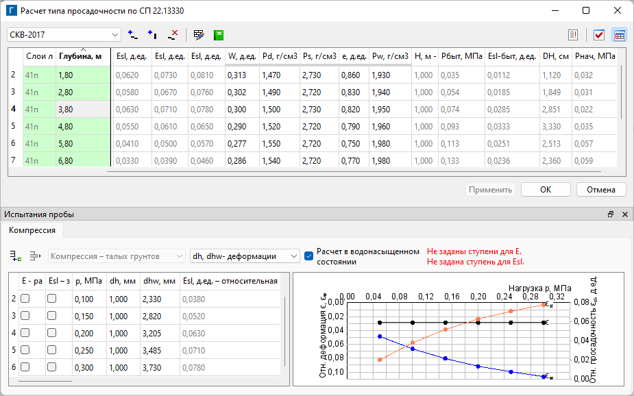Check the Esl checkbox in row 0,200
Screen dimensions: 634x396
pos(52,332)
